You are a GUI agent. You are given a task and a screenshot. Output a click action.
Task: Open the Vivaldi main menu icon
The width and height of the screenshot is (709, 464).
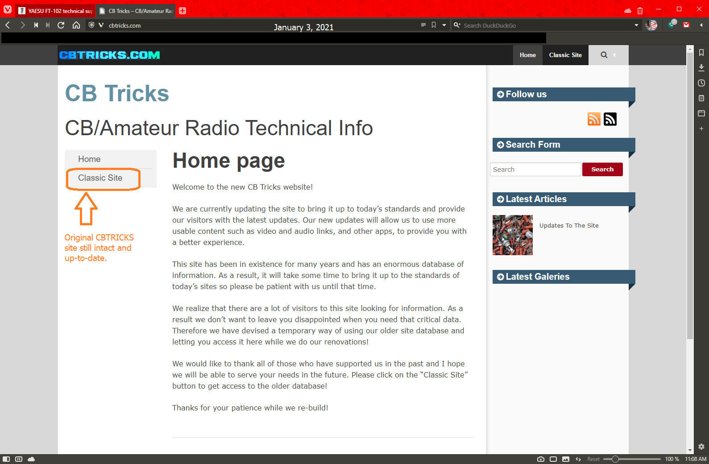pyautogui.click(x=8, y=9)
